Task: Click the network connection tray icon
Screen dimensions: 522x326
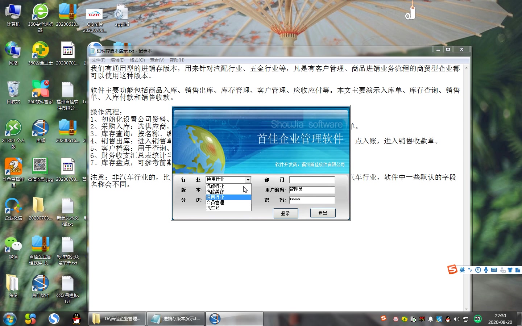Action: [x=465, y=319]
